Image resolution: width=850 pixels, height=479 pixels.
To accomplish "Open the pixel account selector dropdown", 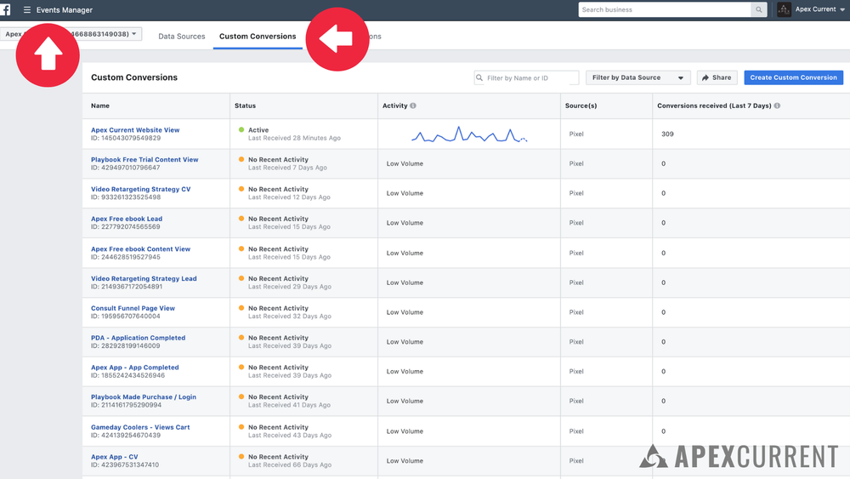I will pos(71,34).
